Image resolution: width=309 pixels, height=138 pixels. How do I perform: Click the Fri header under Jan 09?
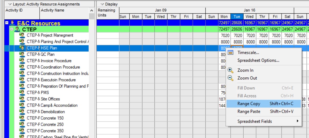tap(186, 17)
